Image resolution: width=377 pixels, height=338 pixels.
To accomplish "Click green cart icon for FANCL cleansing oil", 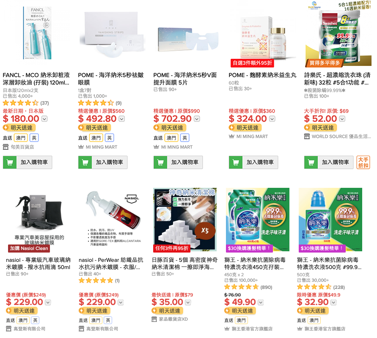I will [x=10, y=162].
